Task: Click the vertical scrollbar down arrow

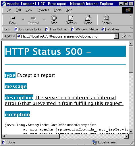Action: tap(131, 132)
